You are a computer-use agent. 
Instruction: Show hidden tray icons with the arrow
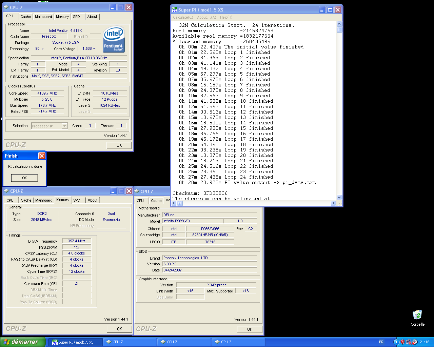tap(396, 342)
